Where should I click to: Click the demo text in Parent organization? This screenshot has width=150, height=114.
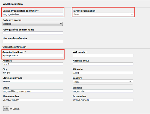click(x=76, y=15)
